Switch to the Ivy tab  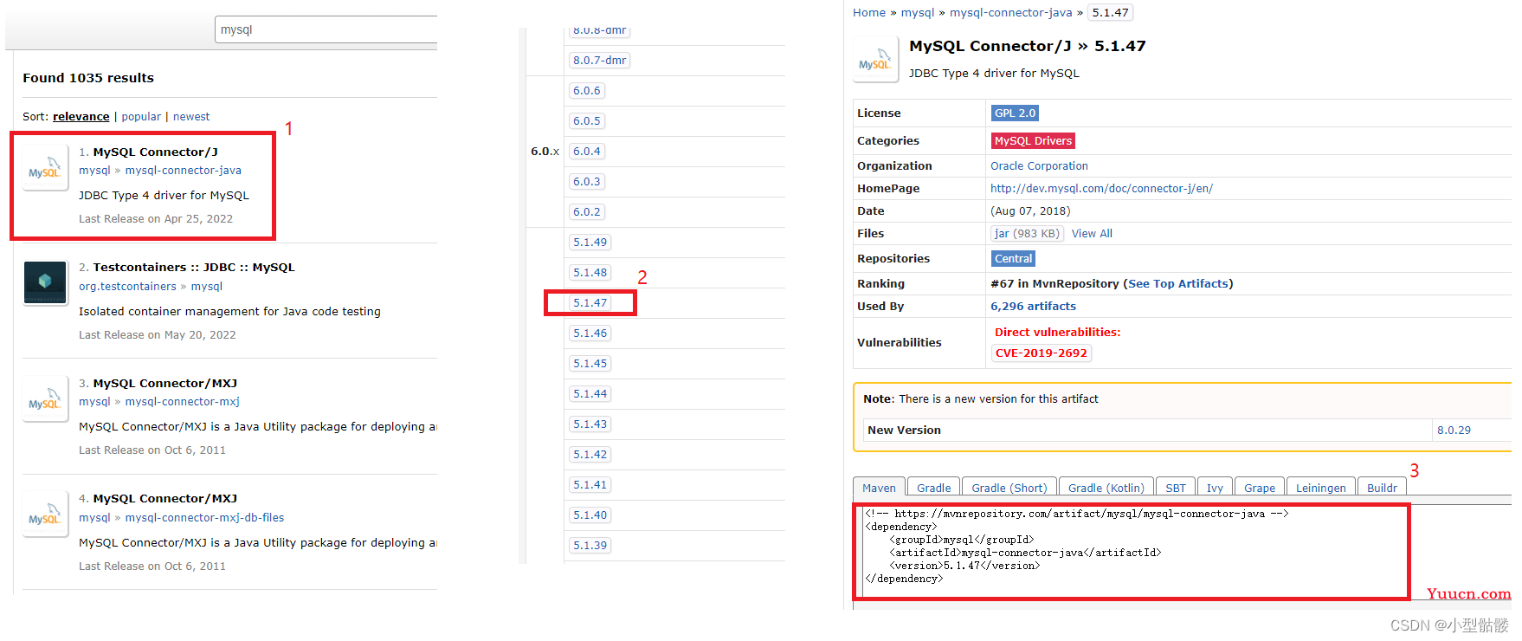coord(1215,488)
